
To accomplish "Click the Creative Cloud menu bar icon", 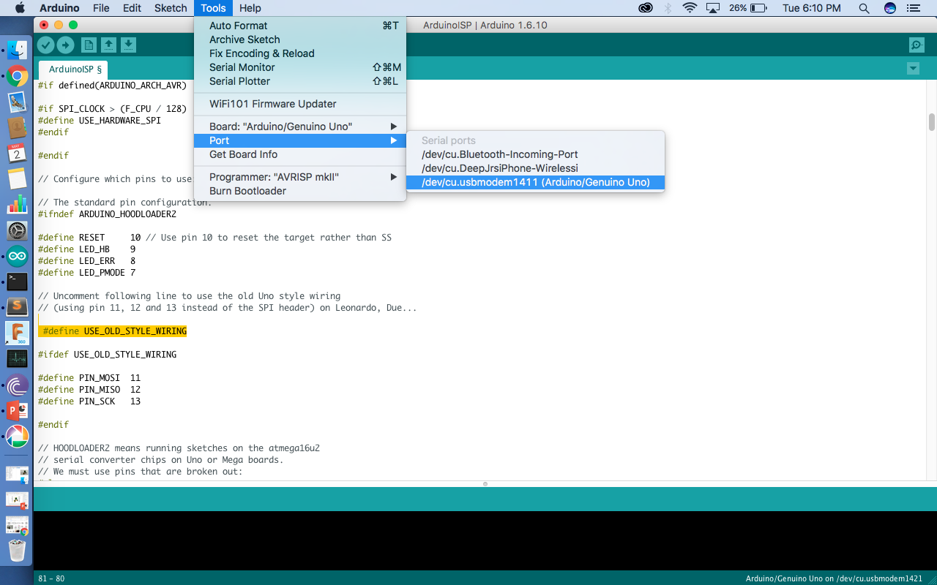I will [x=646, y=8].
